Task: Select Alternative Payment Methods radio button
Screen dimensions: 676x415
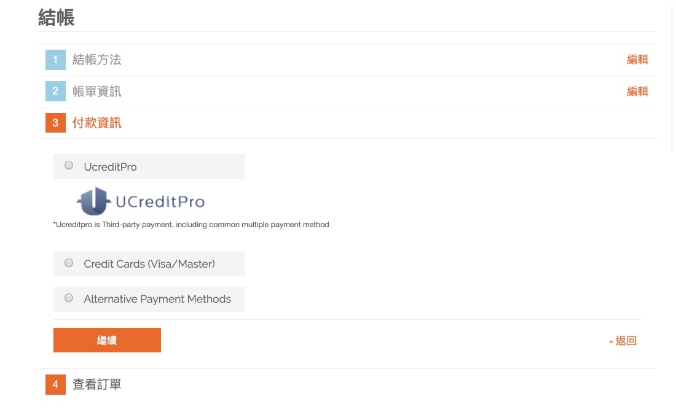Action: (69, 298)
